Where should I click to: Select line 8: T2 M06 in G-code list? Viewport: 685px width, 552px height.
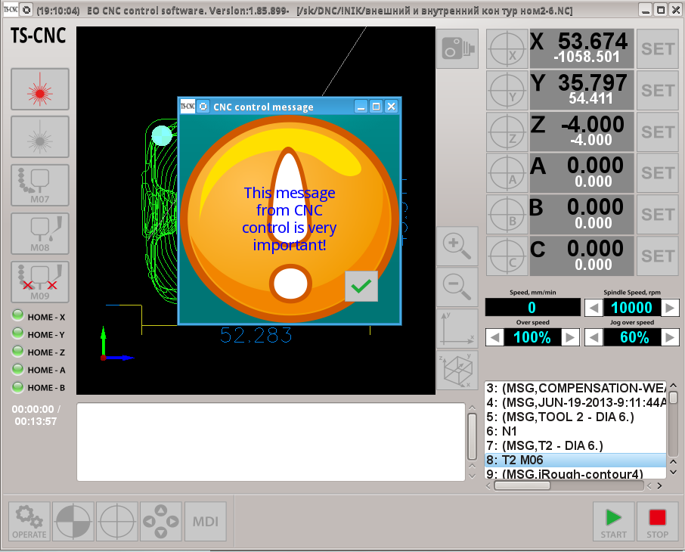click(x=575, y=460)
